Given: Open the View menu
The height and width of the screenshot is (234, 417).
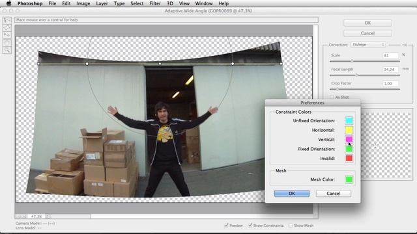Looking at the screenshot, I should tap(184, 3).
